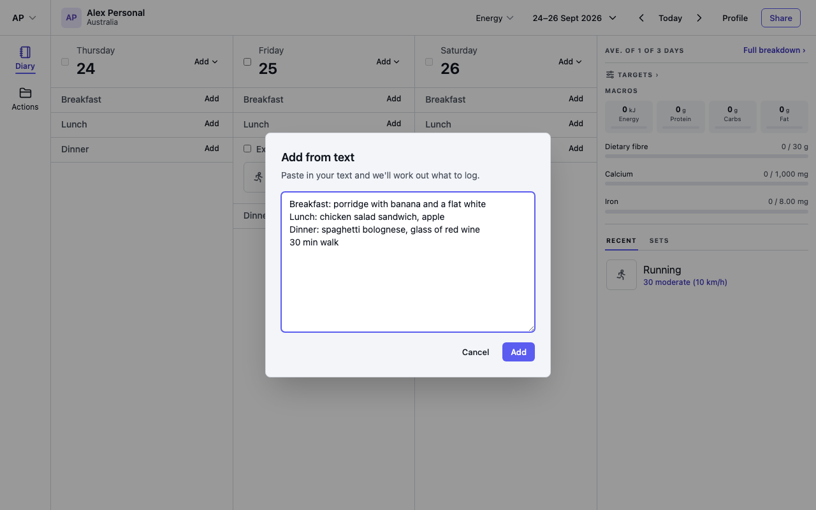Add an item to Thursday's Dinner
The height and width of the screenshot is (510, 816).
pos(212,149)
